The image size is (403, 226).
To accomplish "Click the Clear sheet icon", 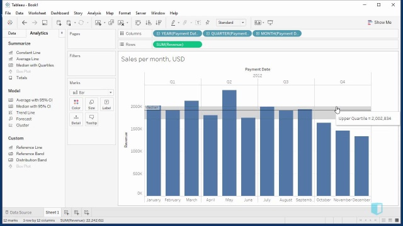I will click(x=121, y=23).
